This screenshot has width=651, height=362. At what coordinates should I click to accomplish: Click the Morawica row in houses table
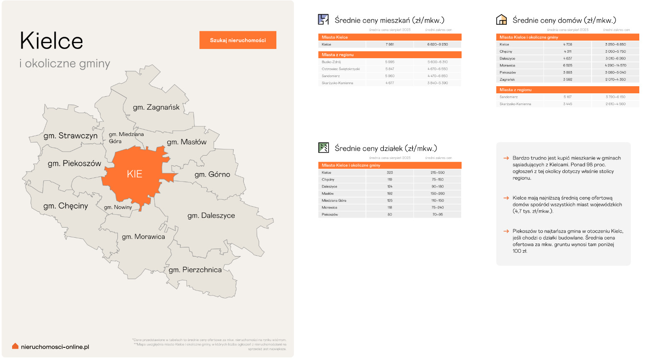[x=567, y=65]
